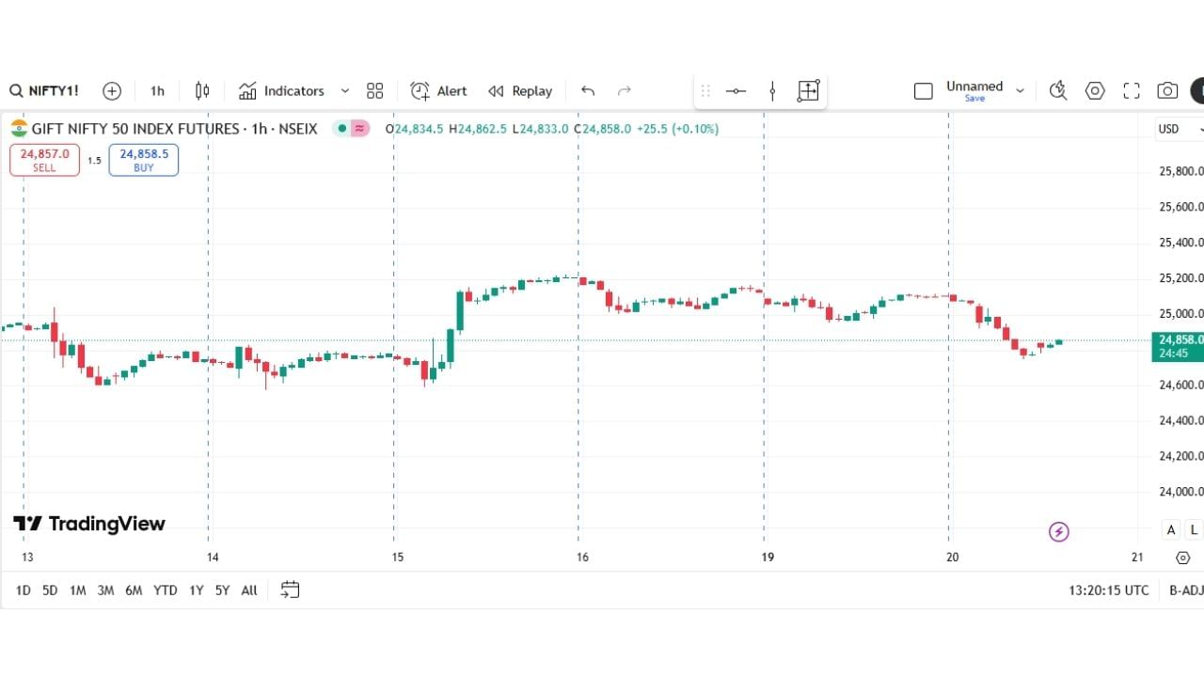This screenshot has height=677, width=1204.
Task: Enter fullscreen mode
Action: 1132,91
